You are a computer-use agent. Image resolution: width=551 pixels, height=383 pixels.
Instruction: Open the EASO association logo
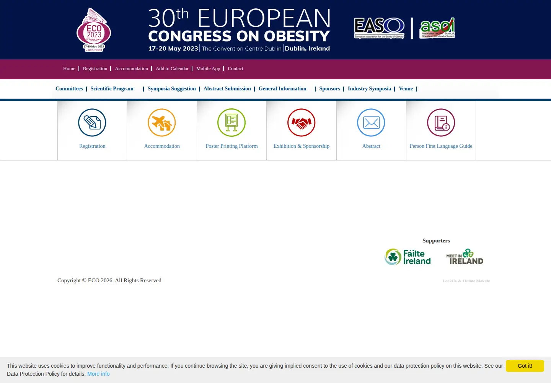[379, 28]
